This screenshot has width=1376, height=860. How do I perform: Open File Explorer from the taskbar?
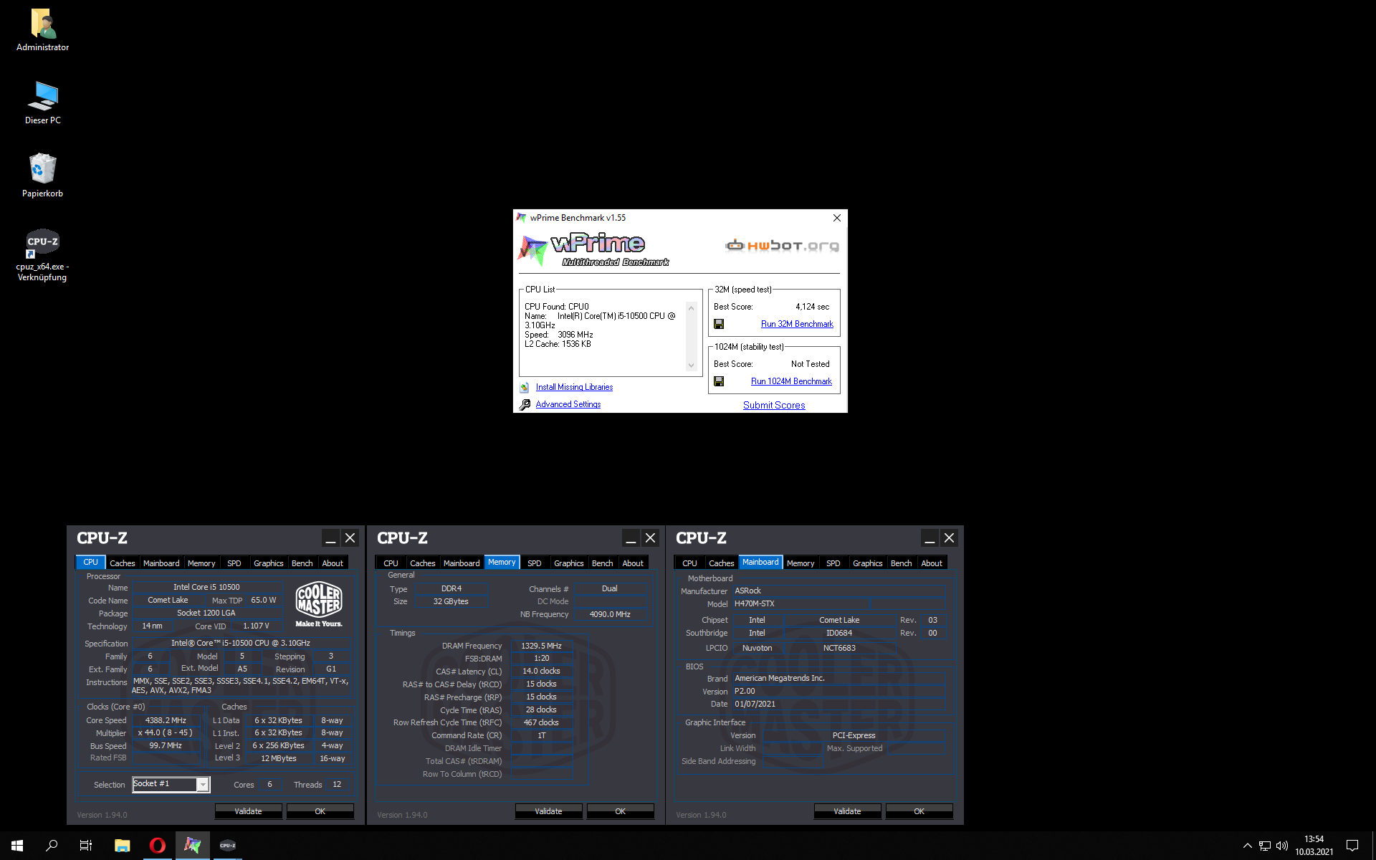tap(122, 846)
